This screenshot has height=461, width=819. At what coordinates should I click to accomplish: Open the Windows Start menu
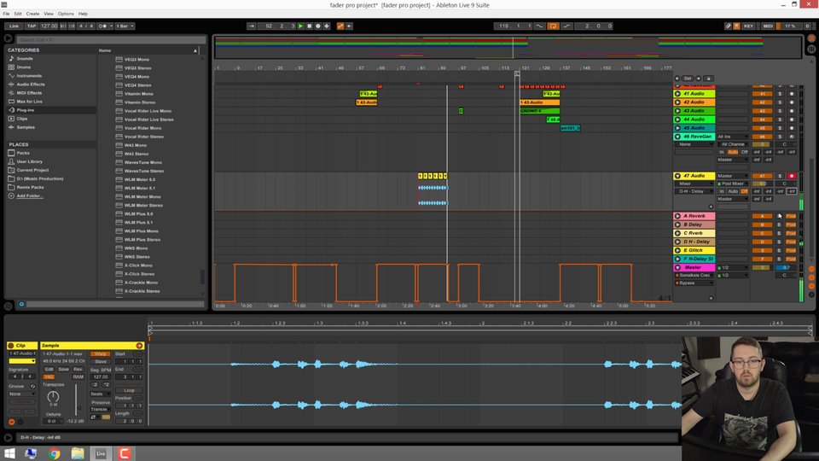(x=9, y=453)
